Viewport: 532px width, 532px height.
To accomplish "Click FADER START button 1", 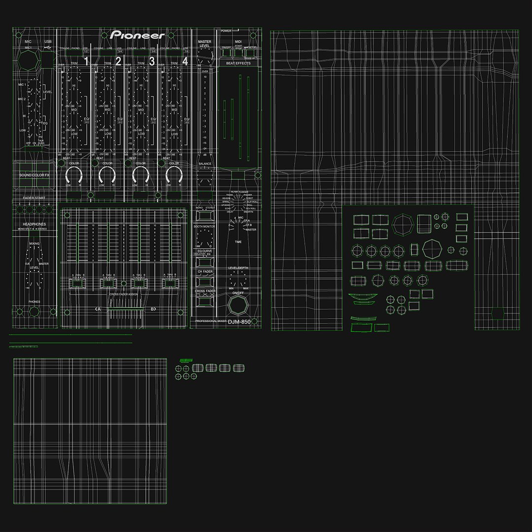I will [x=20, y=209].
